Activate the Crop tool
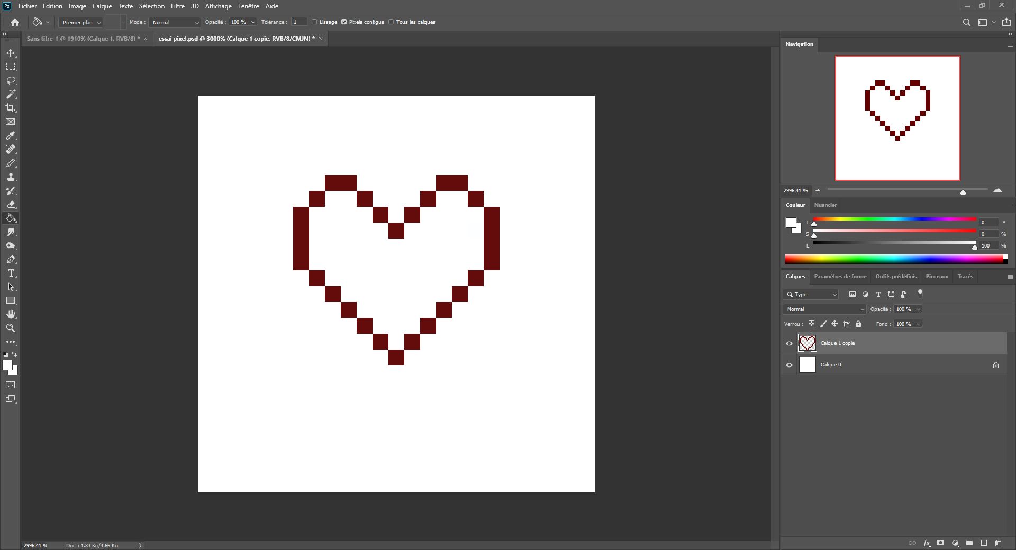This screenshot has width=1016, height=550. click(11, 108)
